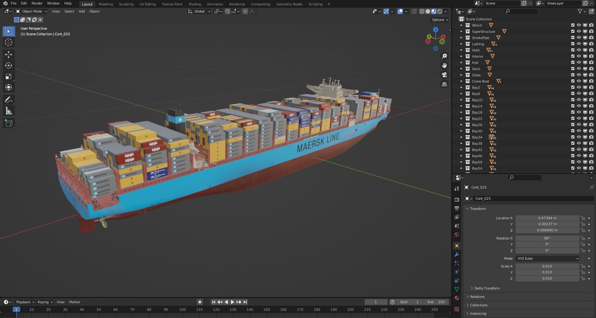Switch perspective/orthographic grid icon

445,84
